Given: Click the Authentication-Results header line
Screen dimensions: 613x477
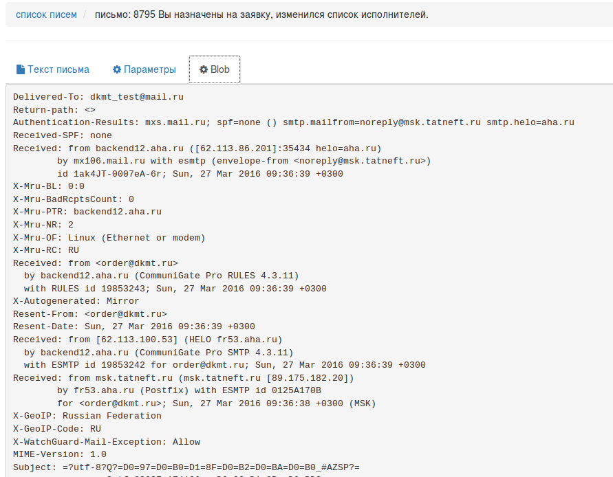Looking at the screenshot, I should tap(293, 122).
